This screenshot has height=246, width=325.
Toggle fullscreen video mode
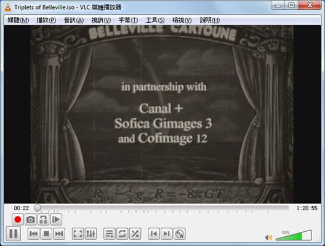pos(78,234)
